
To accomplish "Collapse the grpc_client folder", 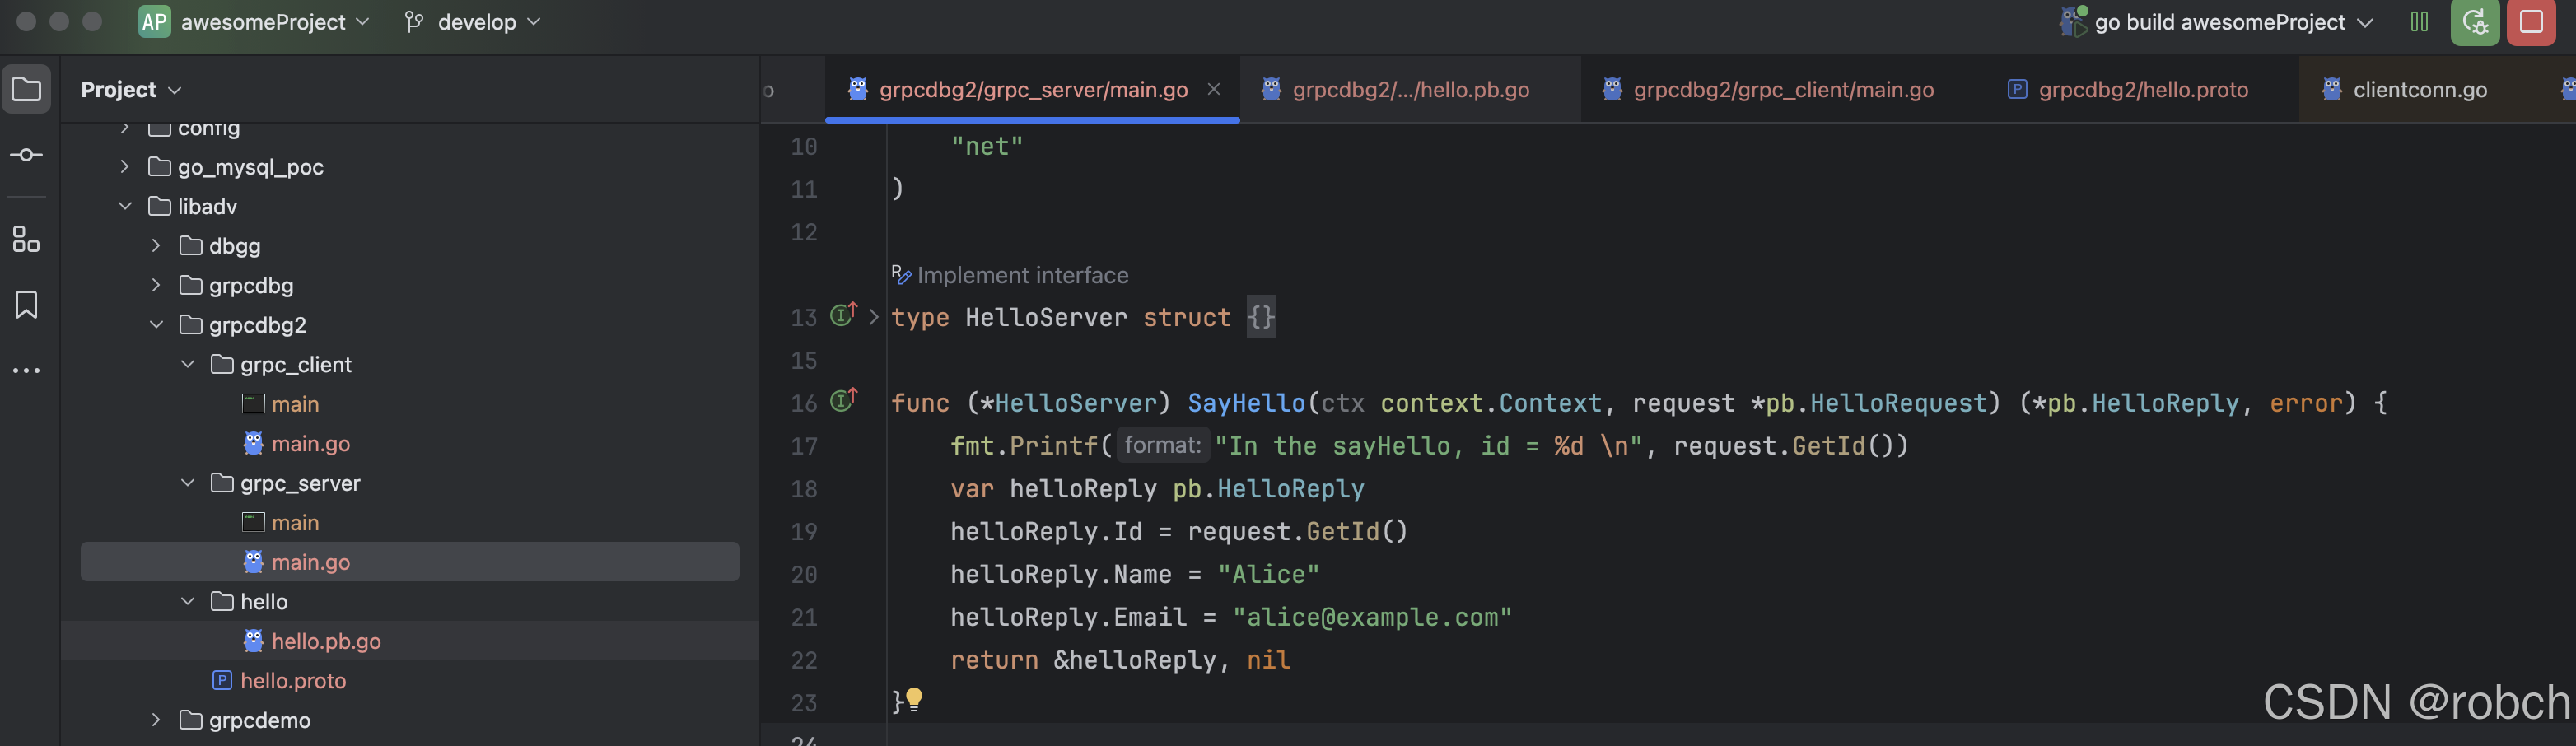I will [x=187, y=364].
